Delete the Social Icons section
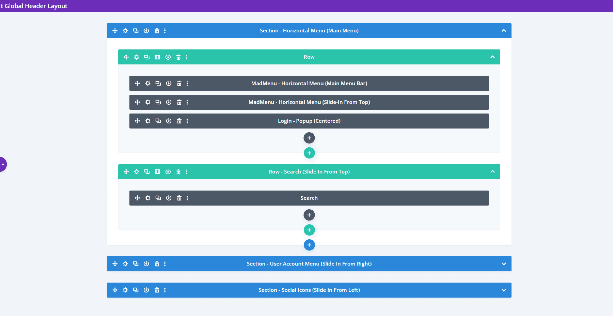The height and width of the screenshot is (316, 613). click(x=157, y=290)
